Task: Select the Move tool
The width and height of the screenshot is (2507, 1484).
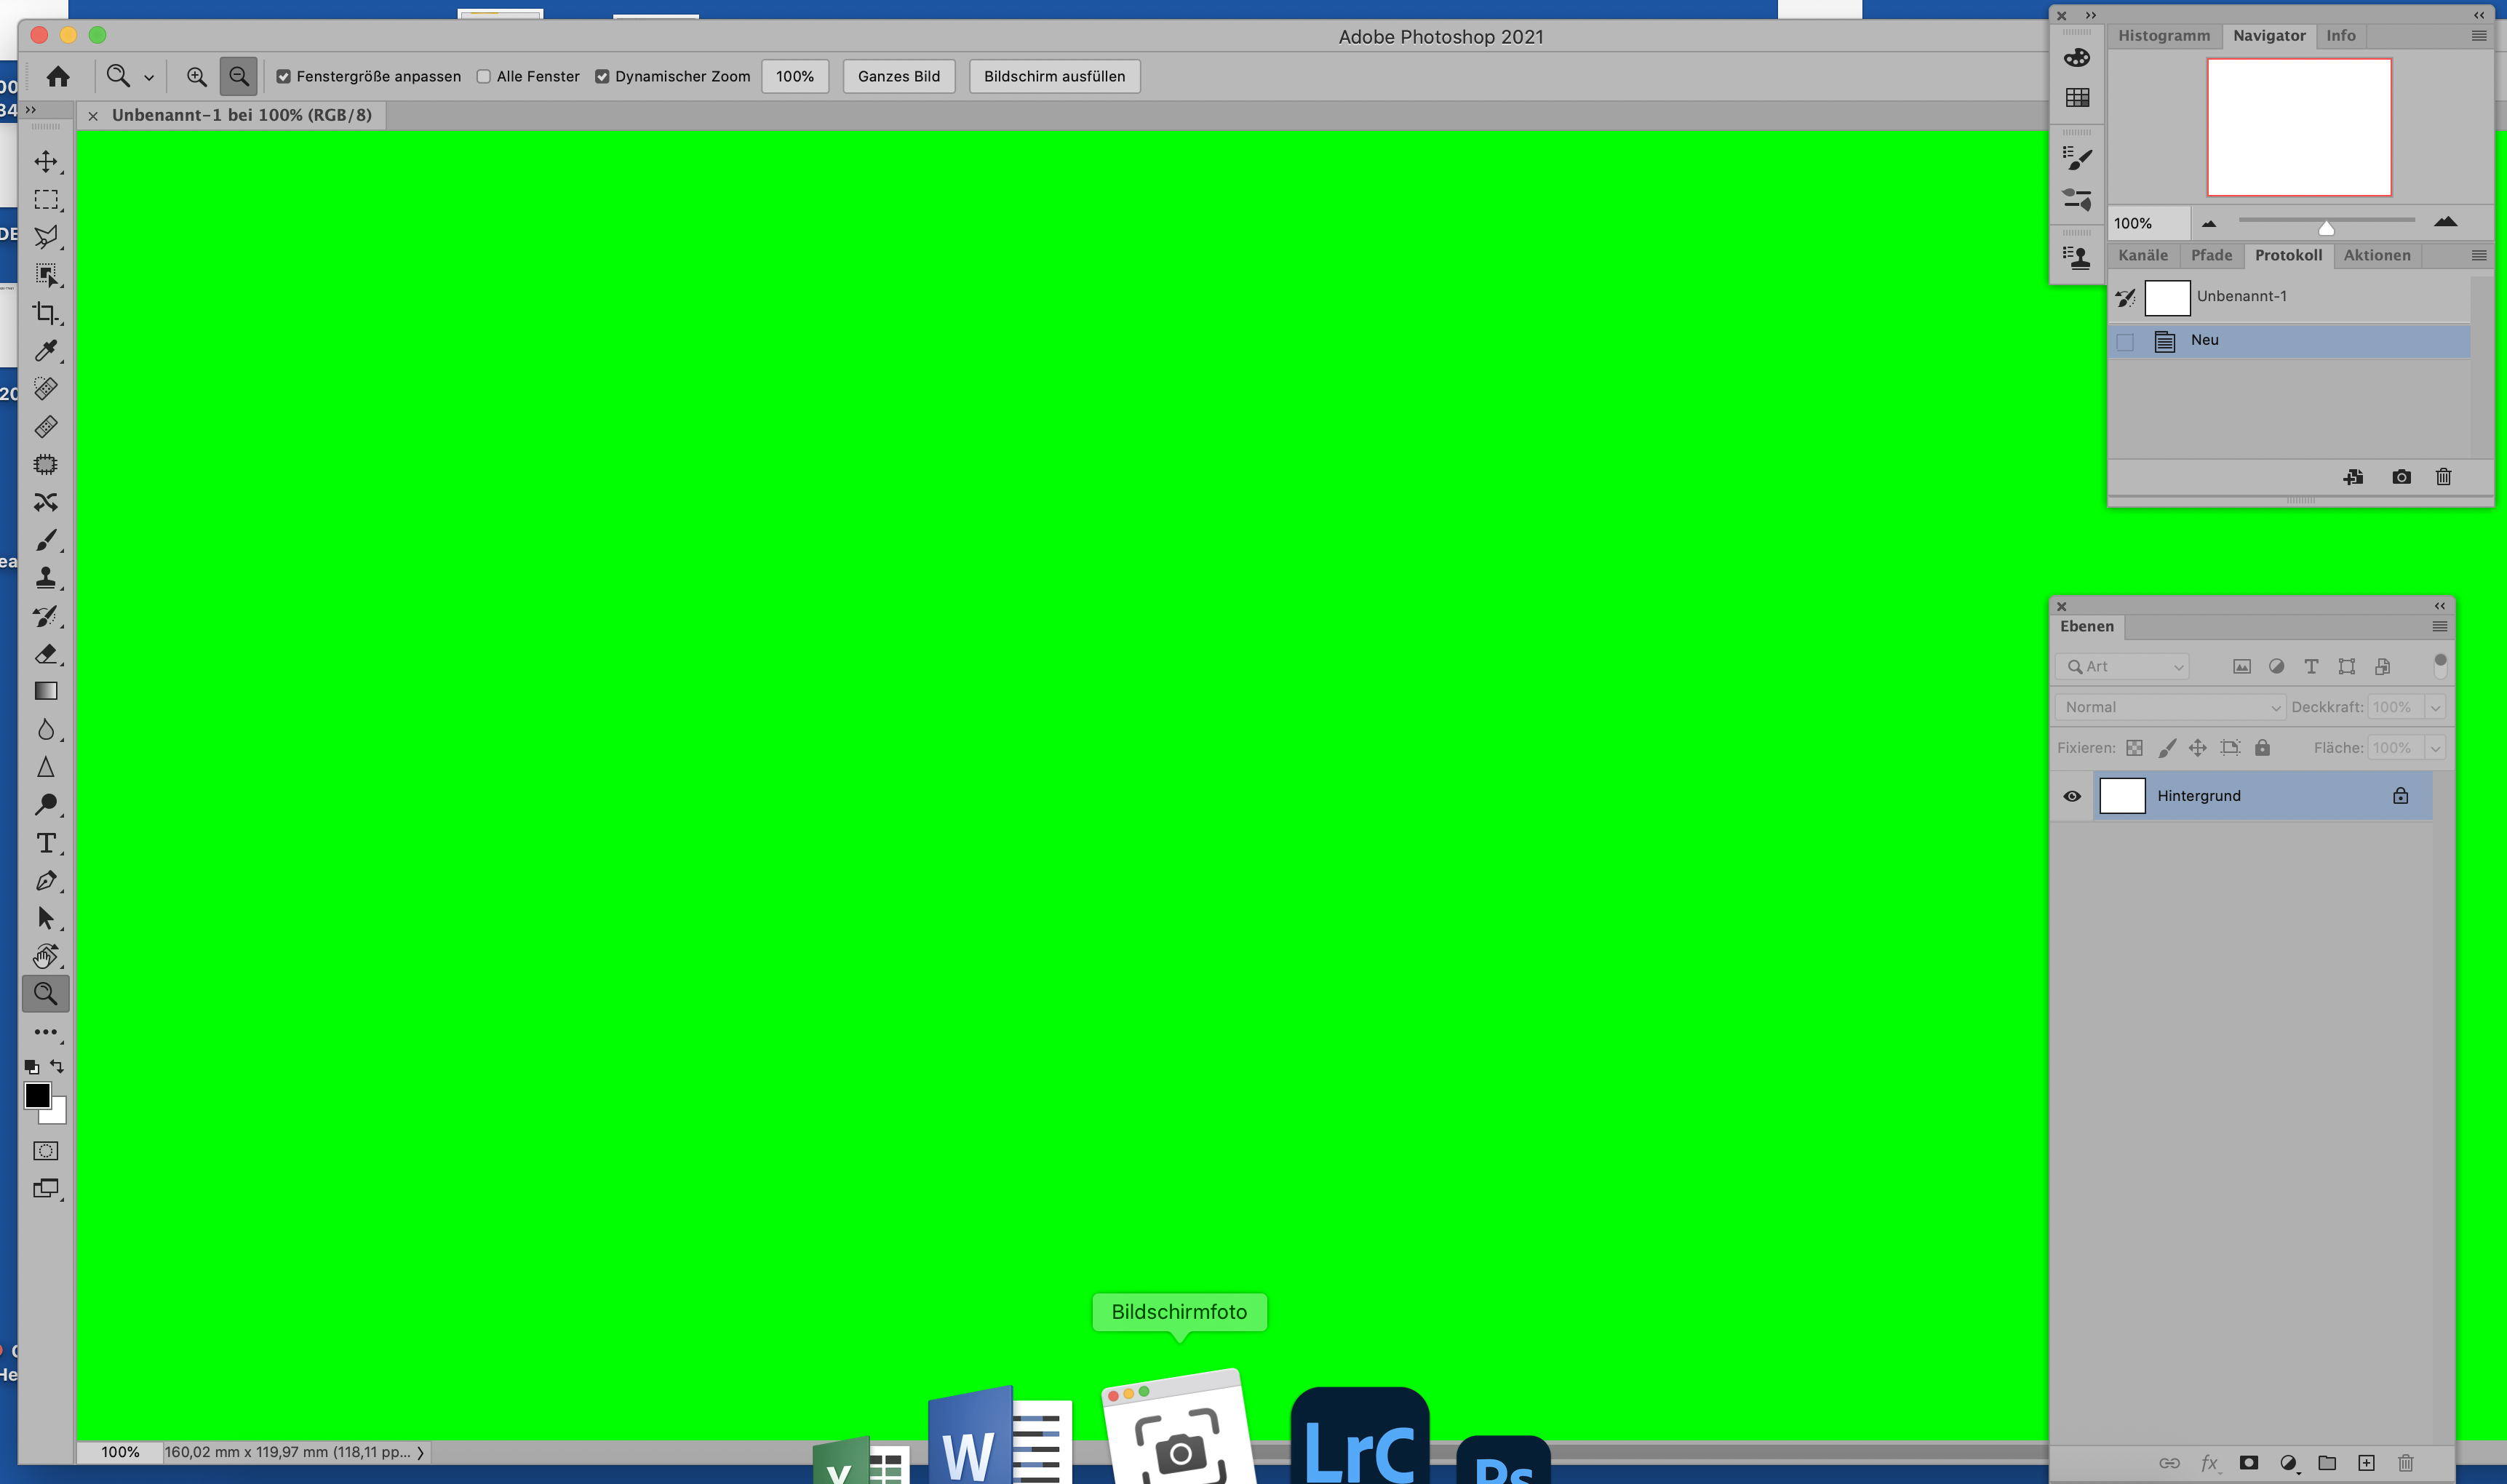Action: tap(46, 162)
